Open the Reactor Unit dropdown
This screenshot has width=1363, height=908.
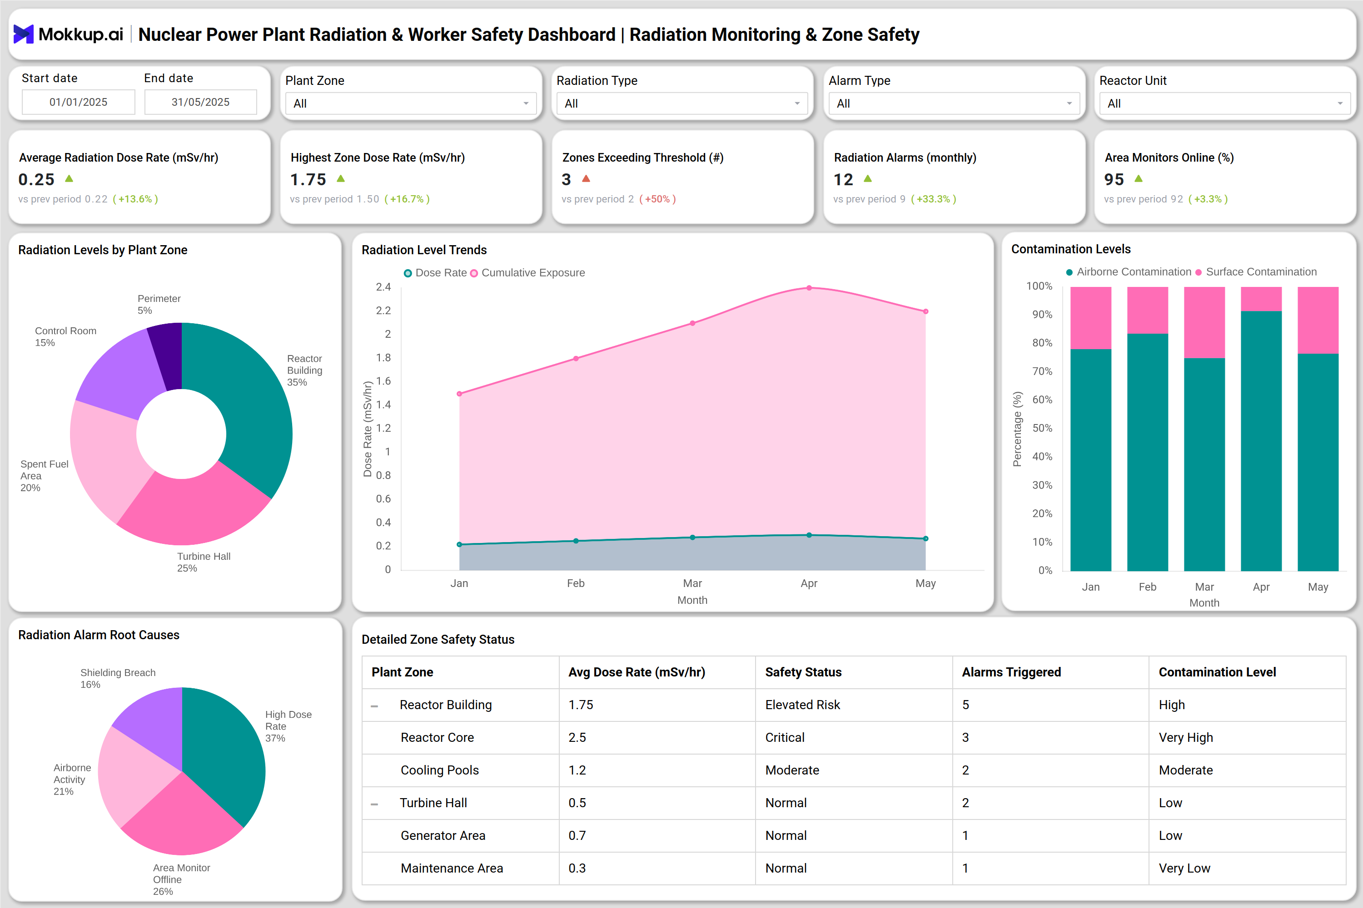point(1225,104)
